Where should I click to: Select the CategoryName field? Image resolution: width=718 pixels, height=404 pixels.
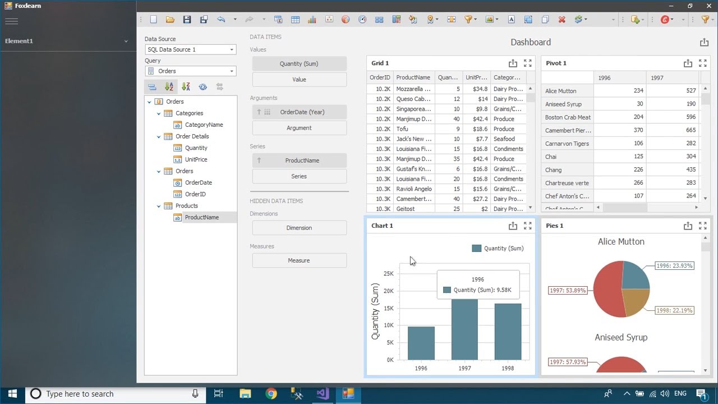click(x=204, y=125)
